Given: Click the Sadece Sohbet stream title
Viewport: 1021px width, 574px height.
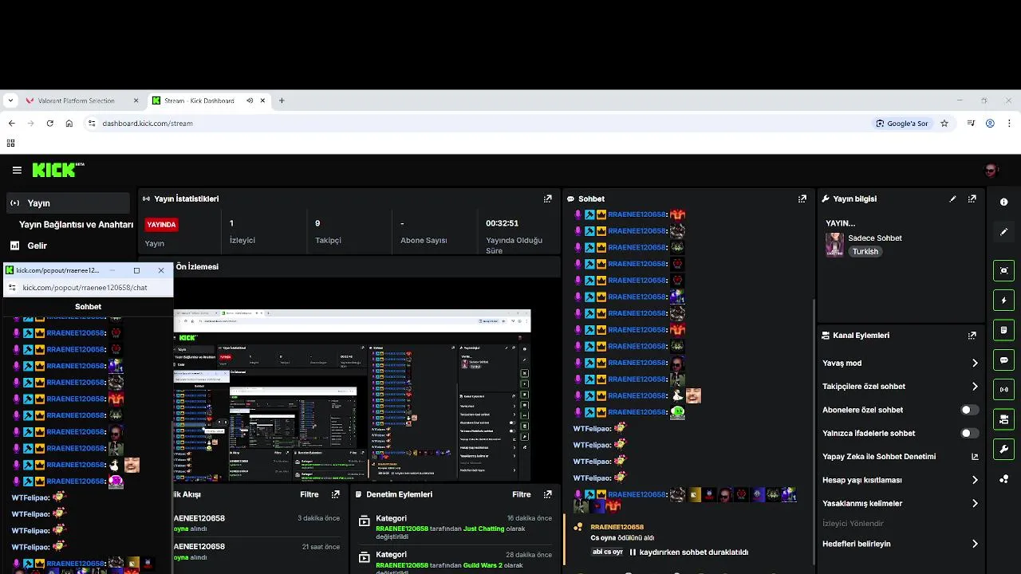Looking at the screenshot, I should click(x=875, y=238).
